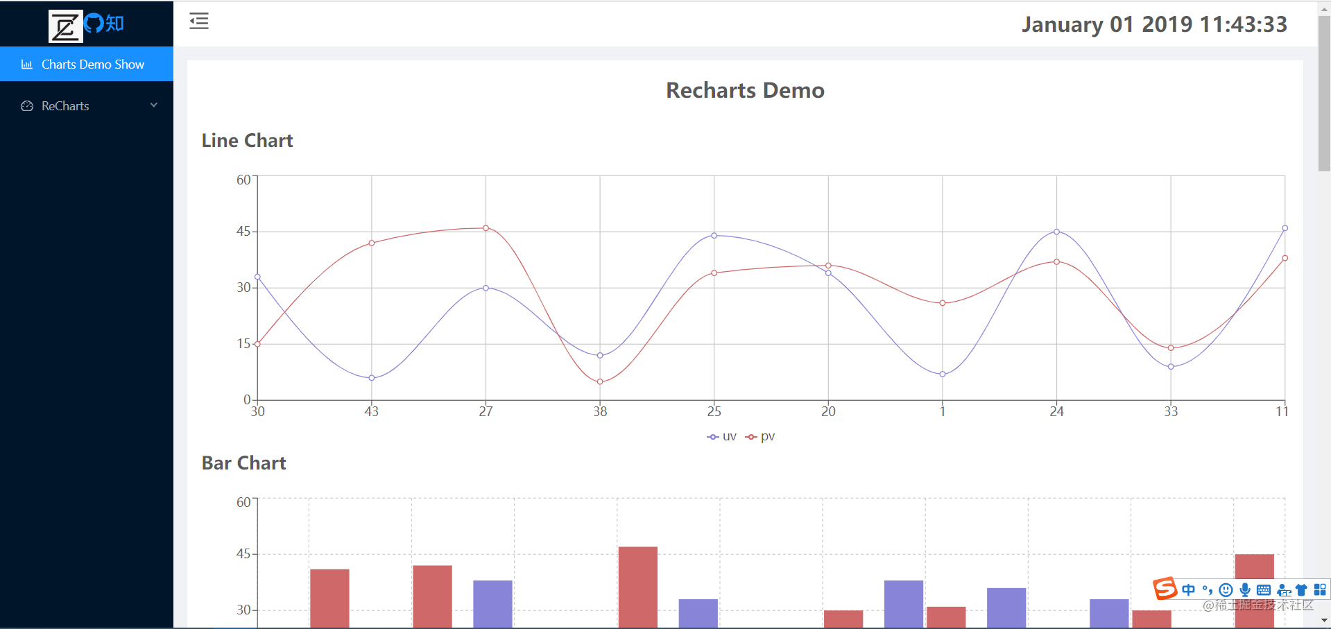This screenshot has width=1331, height=629.
Task: Click the GitHub icon in the sidebar header
Action: click(x=92, y=23)
